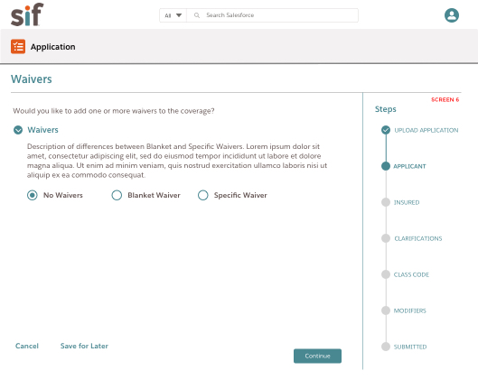Click the orange Application checklist icon

click(18, 47)
